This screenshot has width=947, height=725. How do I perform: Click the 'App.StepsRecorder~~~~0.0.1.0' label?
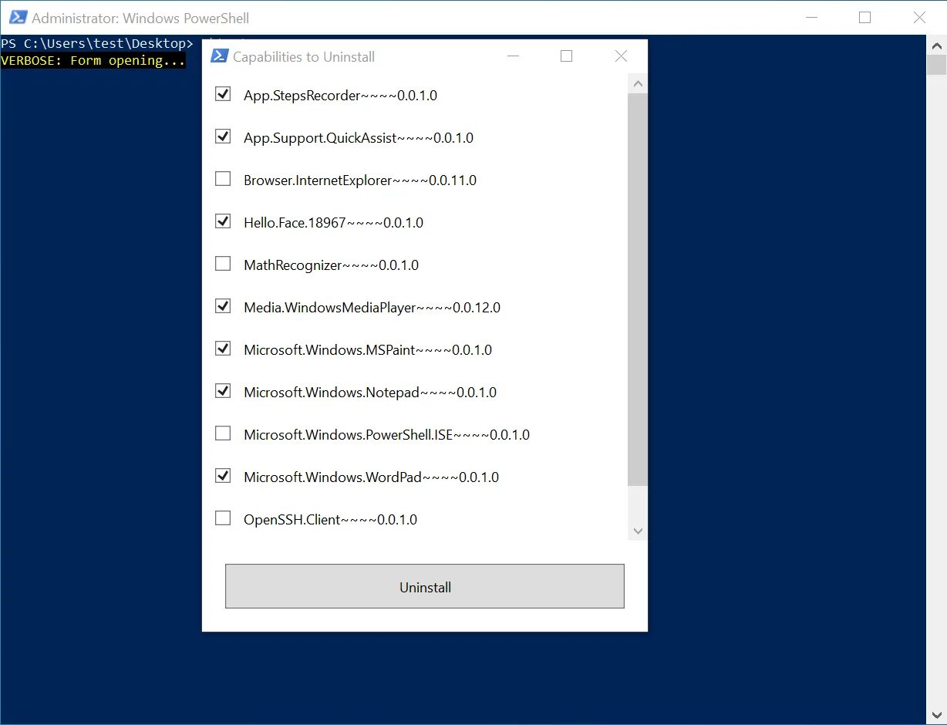[x=340, y=95]
